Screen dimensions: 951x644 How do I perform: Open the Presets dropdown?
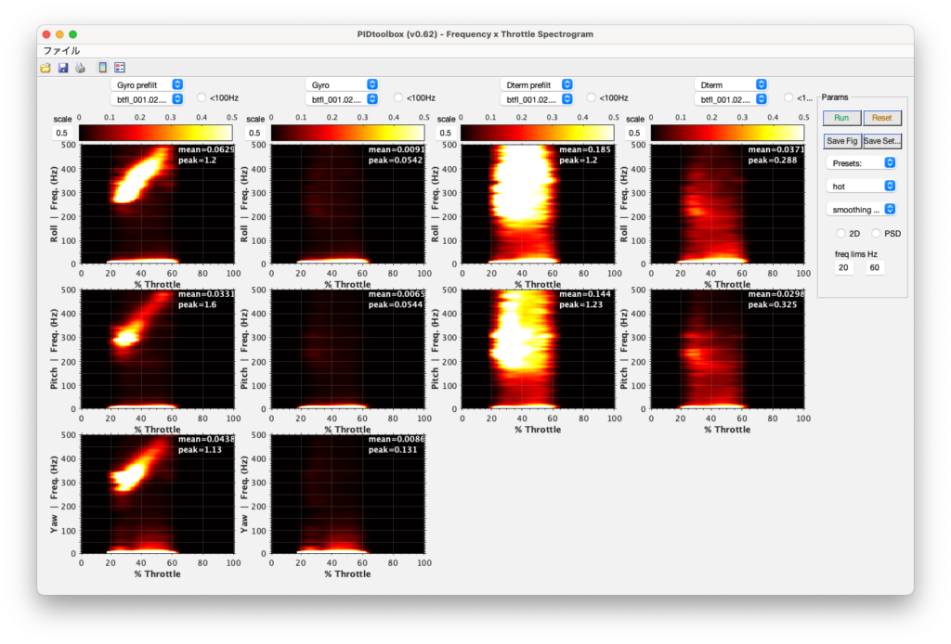click(861, 162)
